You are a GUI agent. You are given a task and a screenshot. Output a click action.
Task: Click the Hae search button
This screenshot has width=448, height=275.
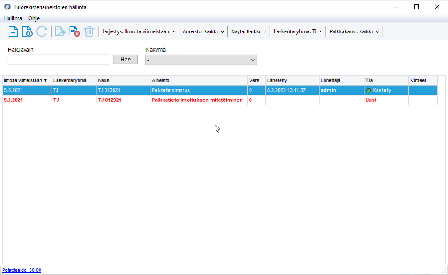125,59
